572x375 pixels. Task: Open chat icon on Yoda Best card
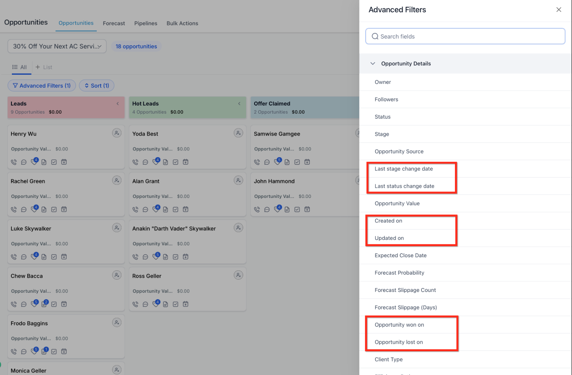point(146,162)
